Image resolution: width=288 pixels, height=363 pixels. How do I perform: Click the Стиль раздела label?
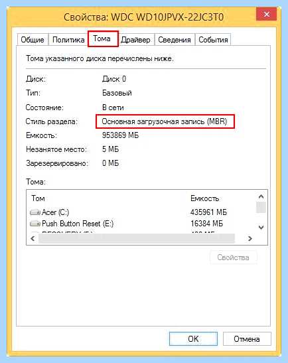(52, 121)
